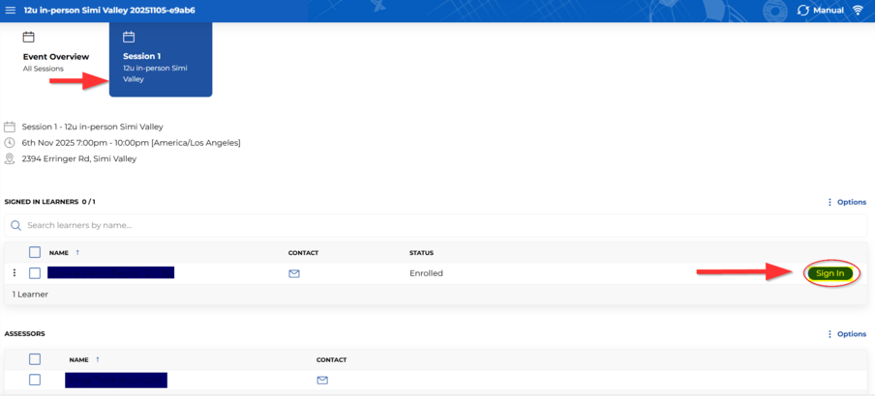
Task: Check the enrolled learner's row checkbox
Action: tap(35, 273)
